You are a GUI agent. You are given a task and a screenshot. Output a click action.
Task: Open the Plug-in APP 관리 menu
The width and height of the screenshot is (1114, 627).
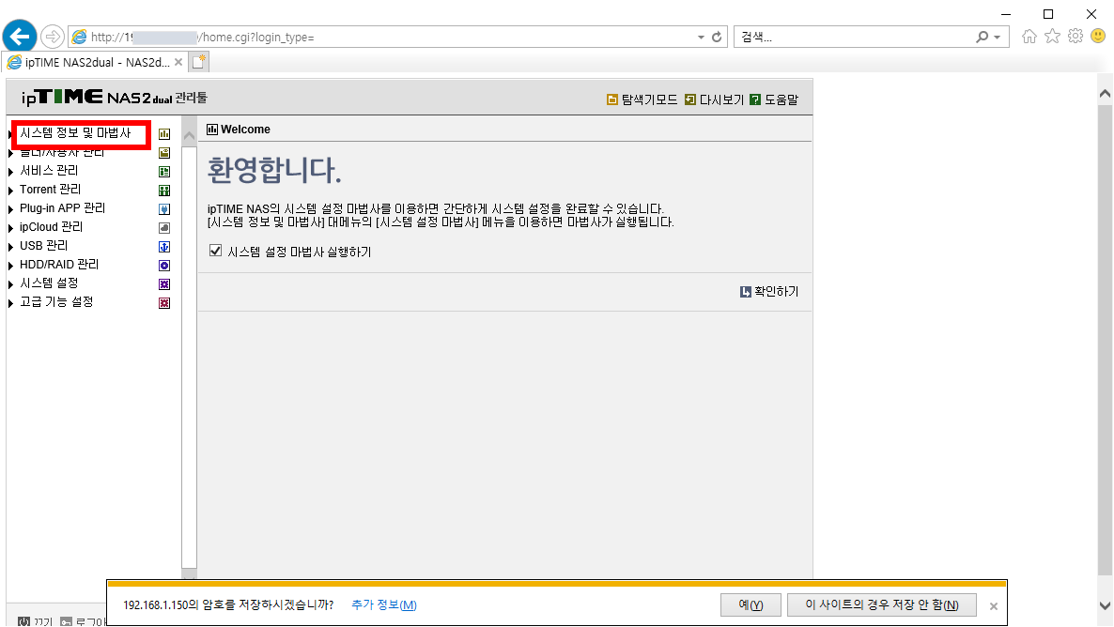pos(63,208)
